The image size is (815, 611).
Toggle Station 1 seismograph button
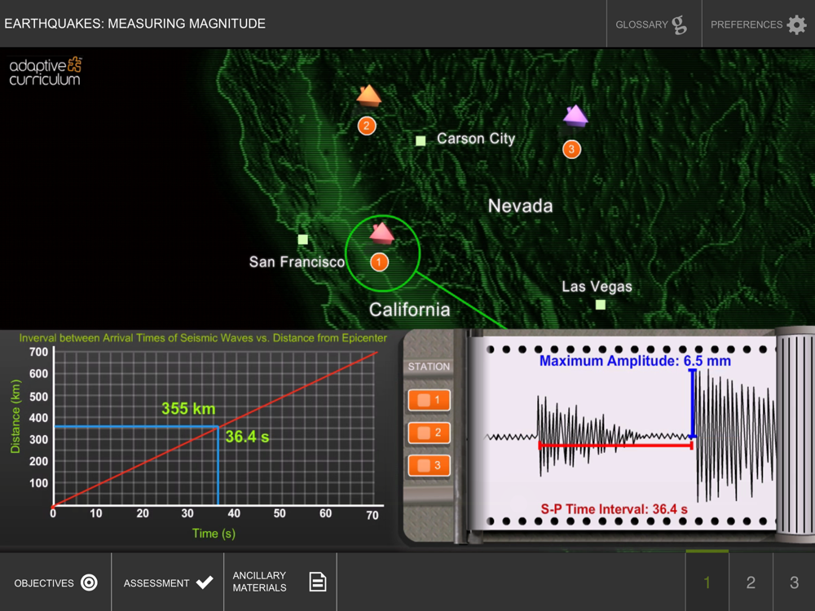click(429, 400)
